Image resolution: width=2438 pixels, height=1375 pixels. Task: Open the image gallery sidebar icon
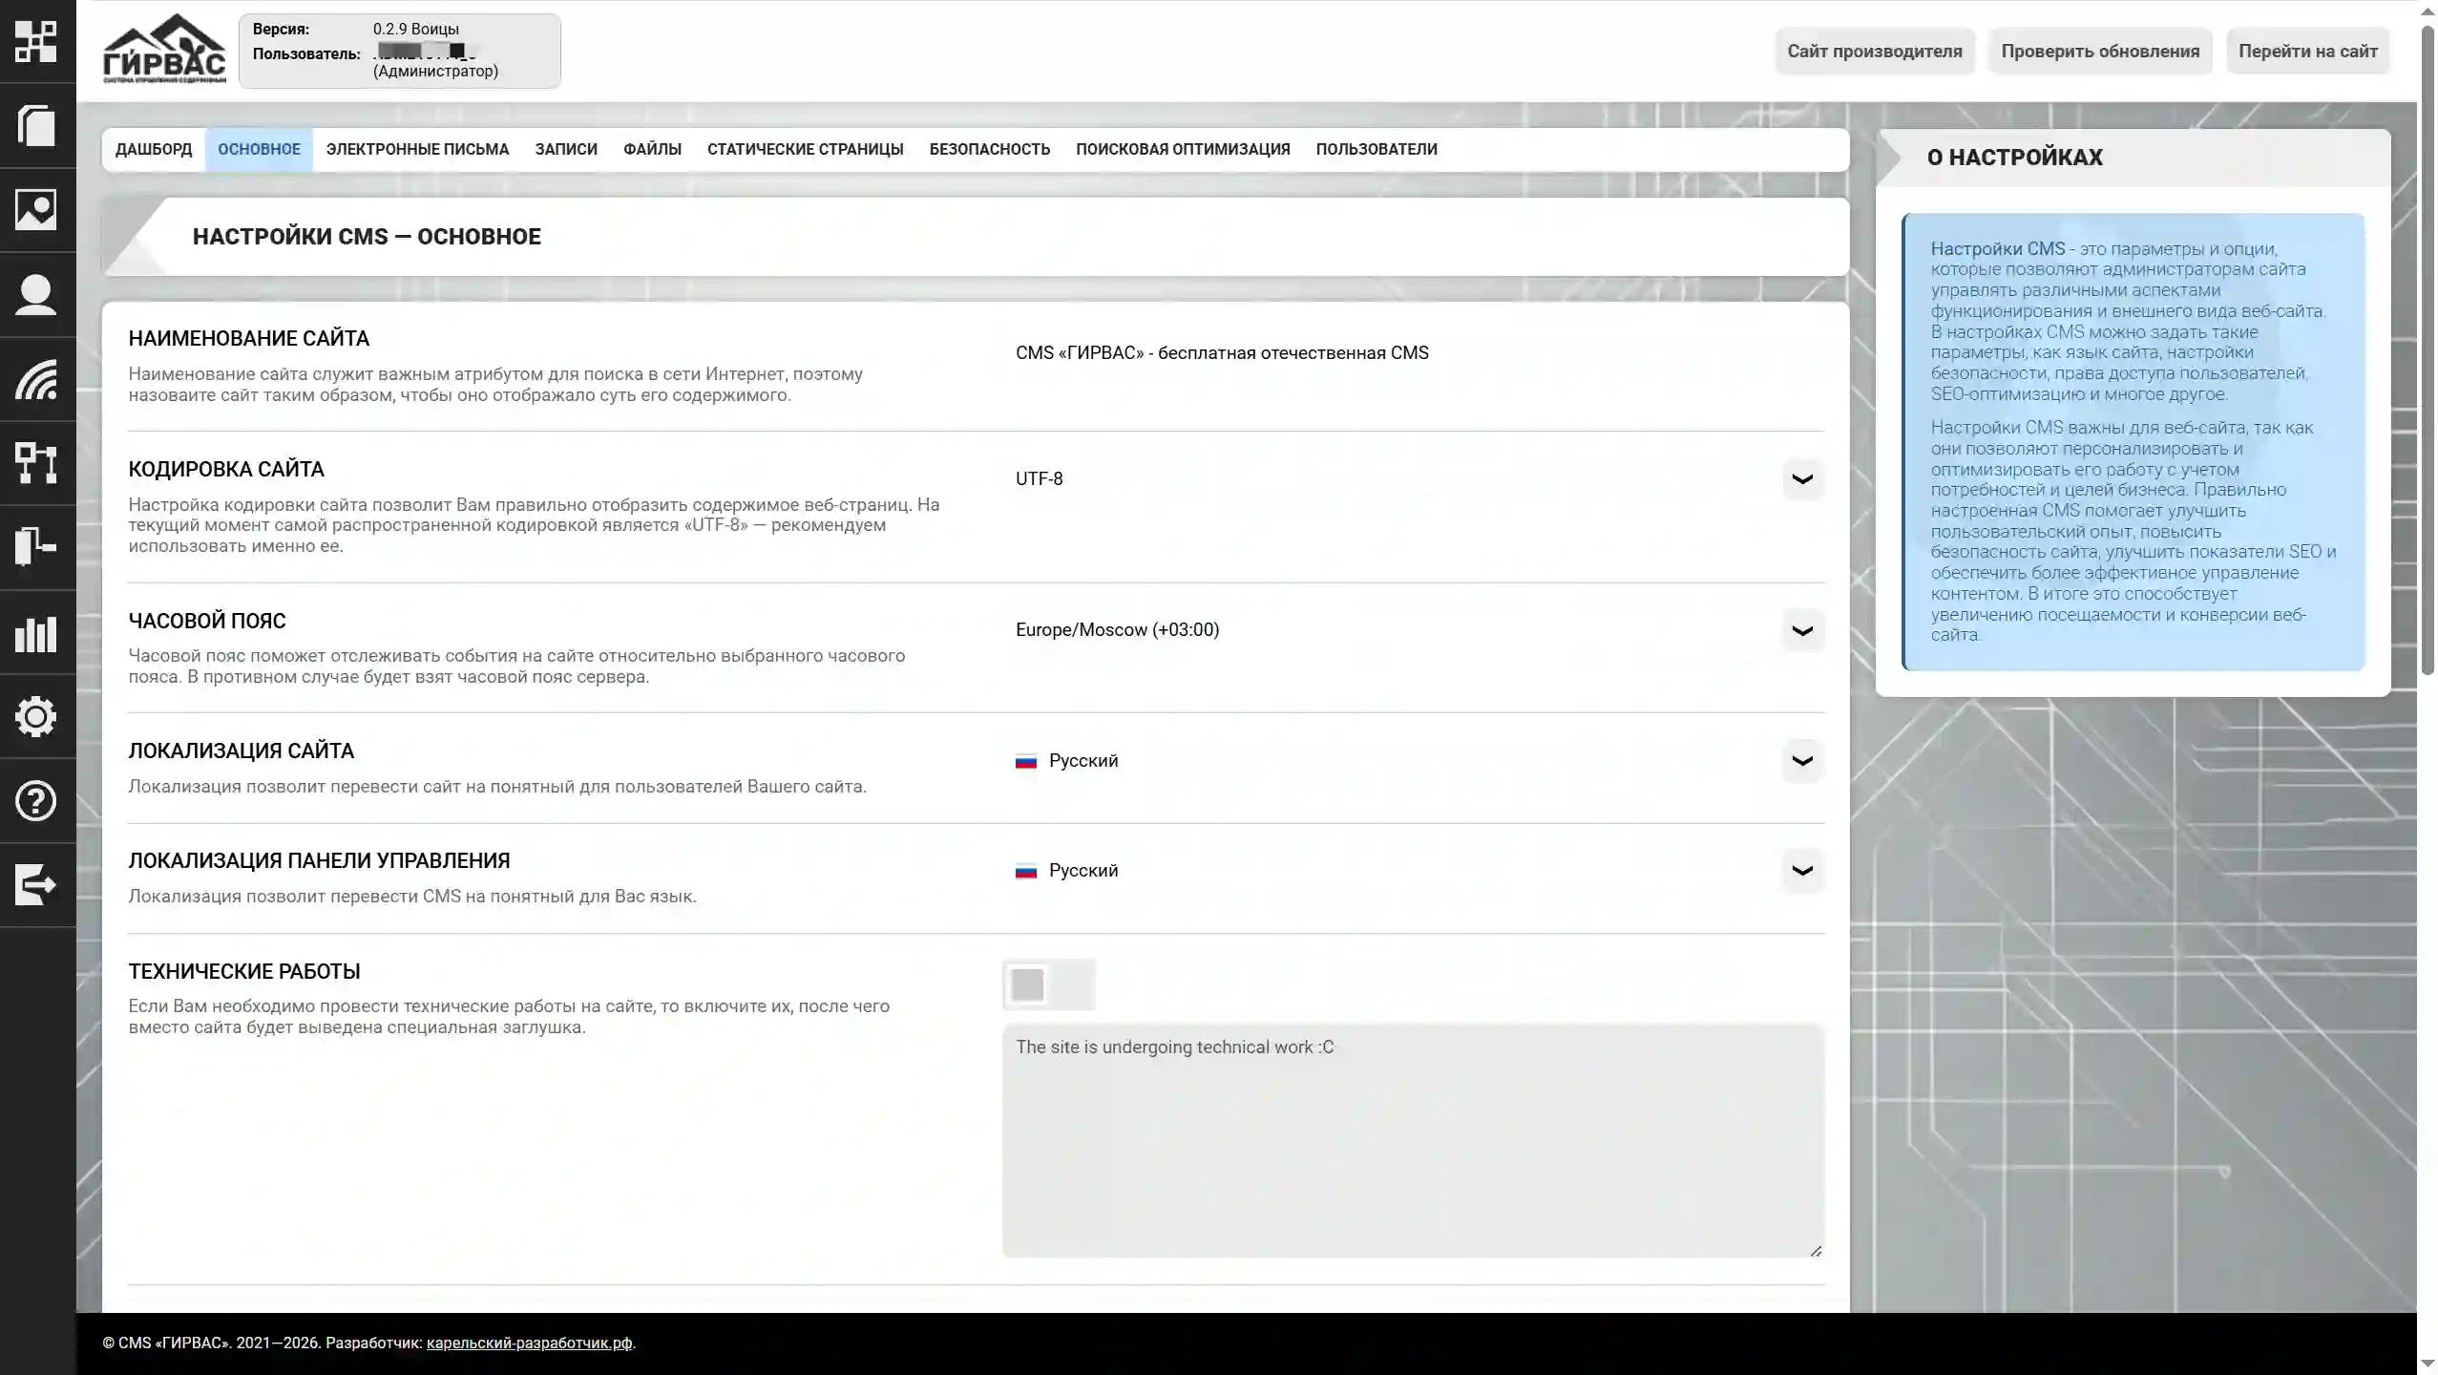pos(36,209)
